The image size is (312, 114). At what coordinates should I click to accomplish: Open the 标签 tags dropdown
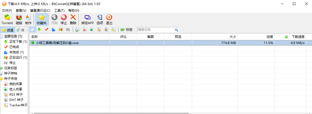(x=127, y=30)
